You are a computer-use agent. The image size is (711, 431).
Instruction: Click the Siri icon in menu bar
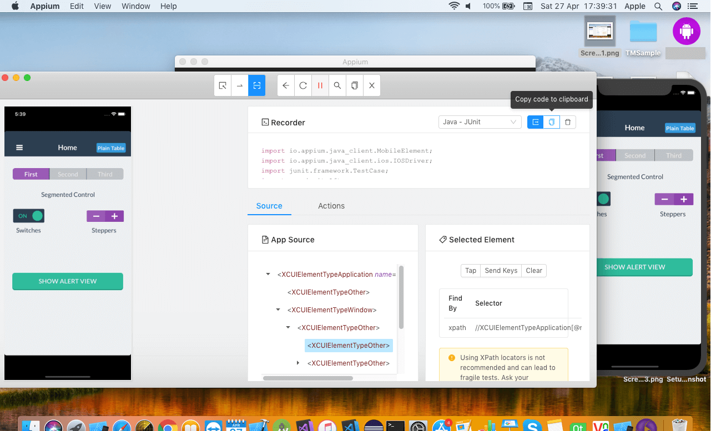(676, 6)
